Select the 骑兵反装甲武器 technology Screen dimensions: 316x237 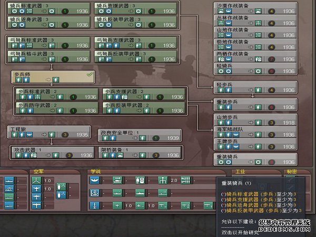click(x=136, y=22)
